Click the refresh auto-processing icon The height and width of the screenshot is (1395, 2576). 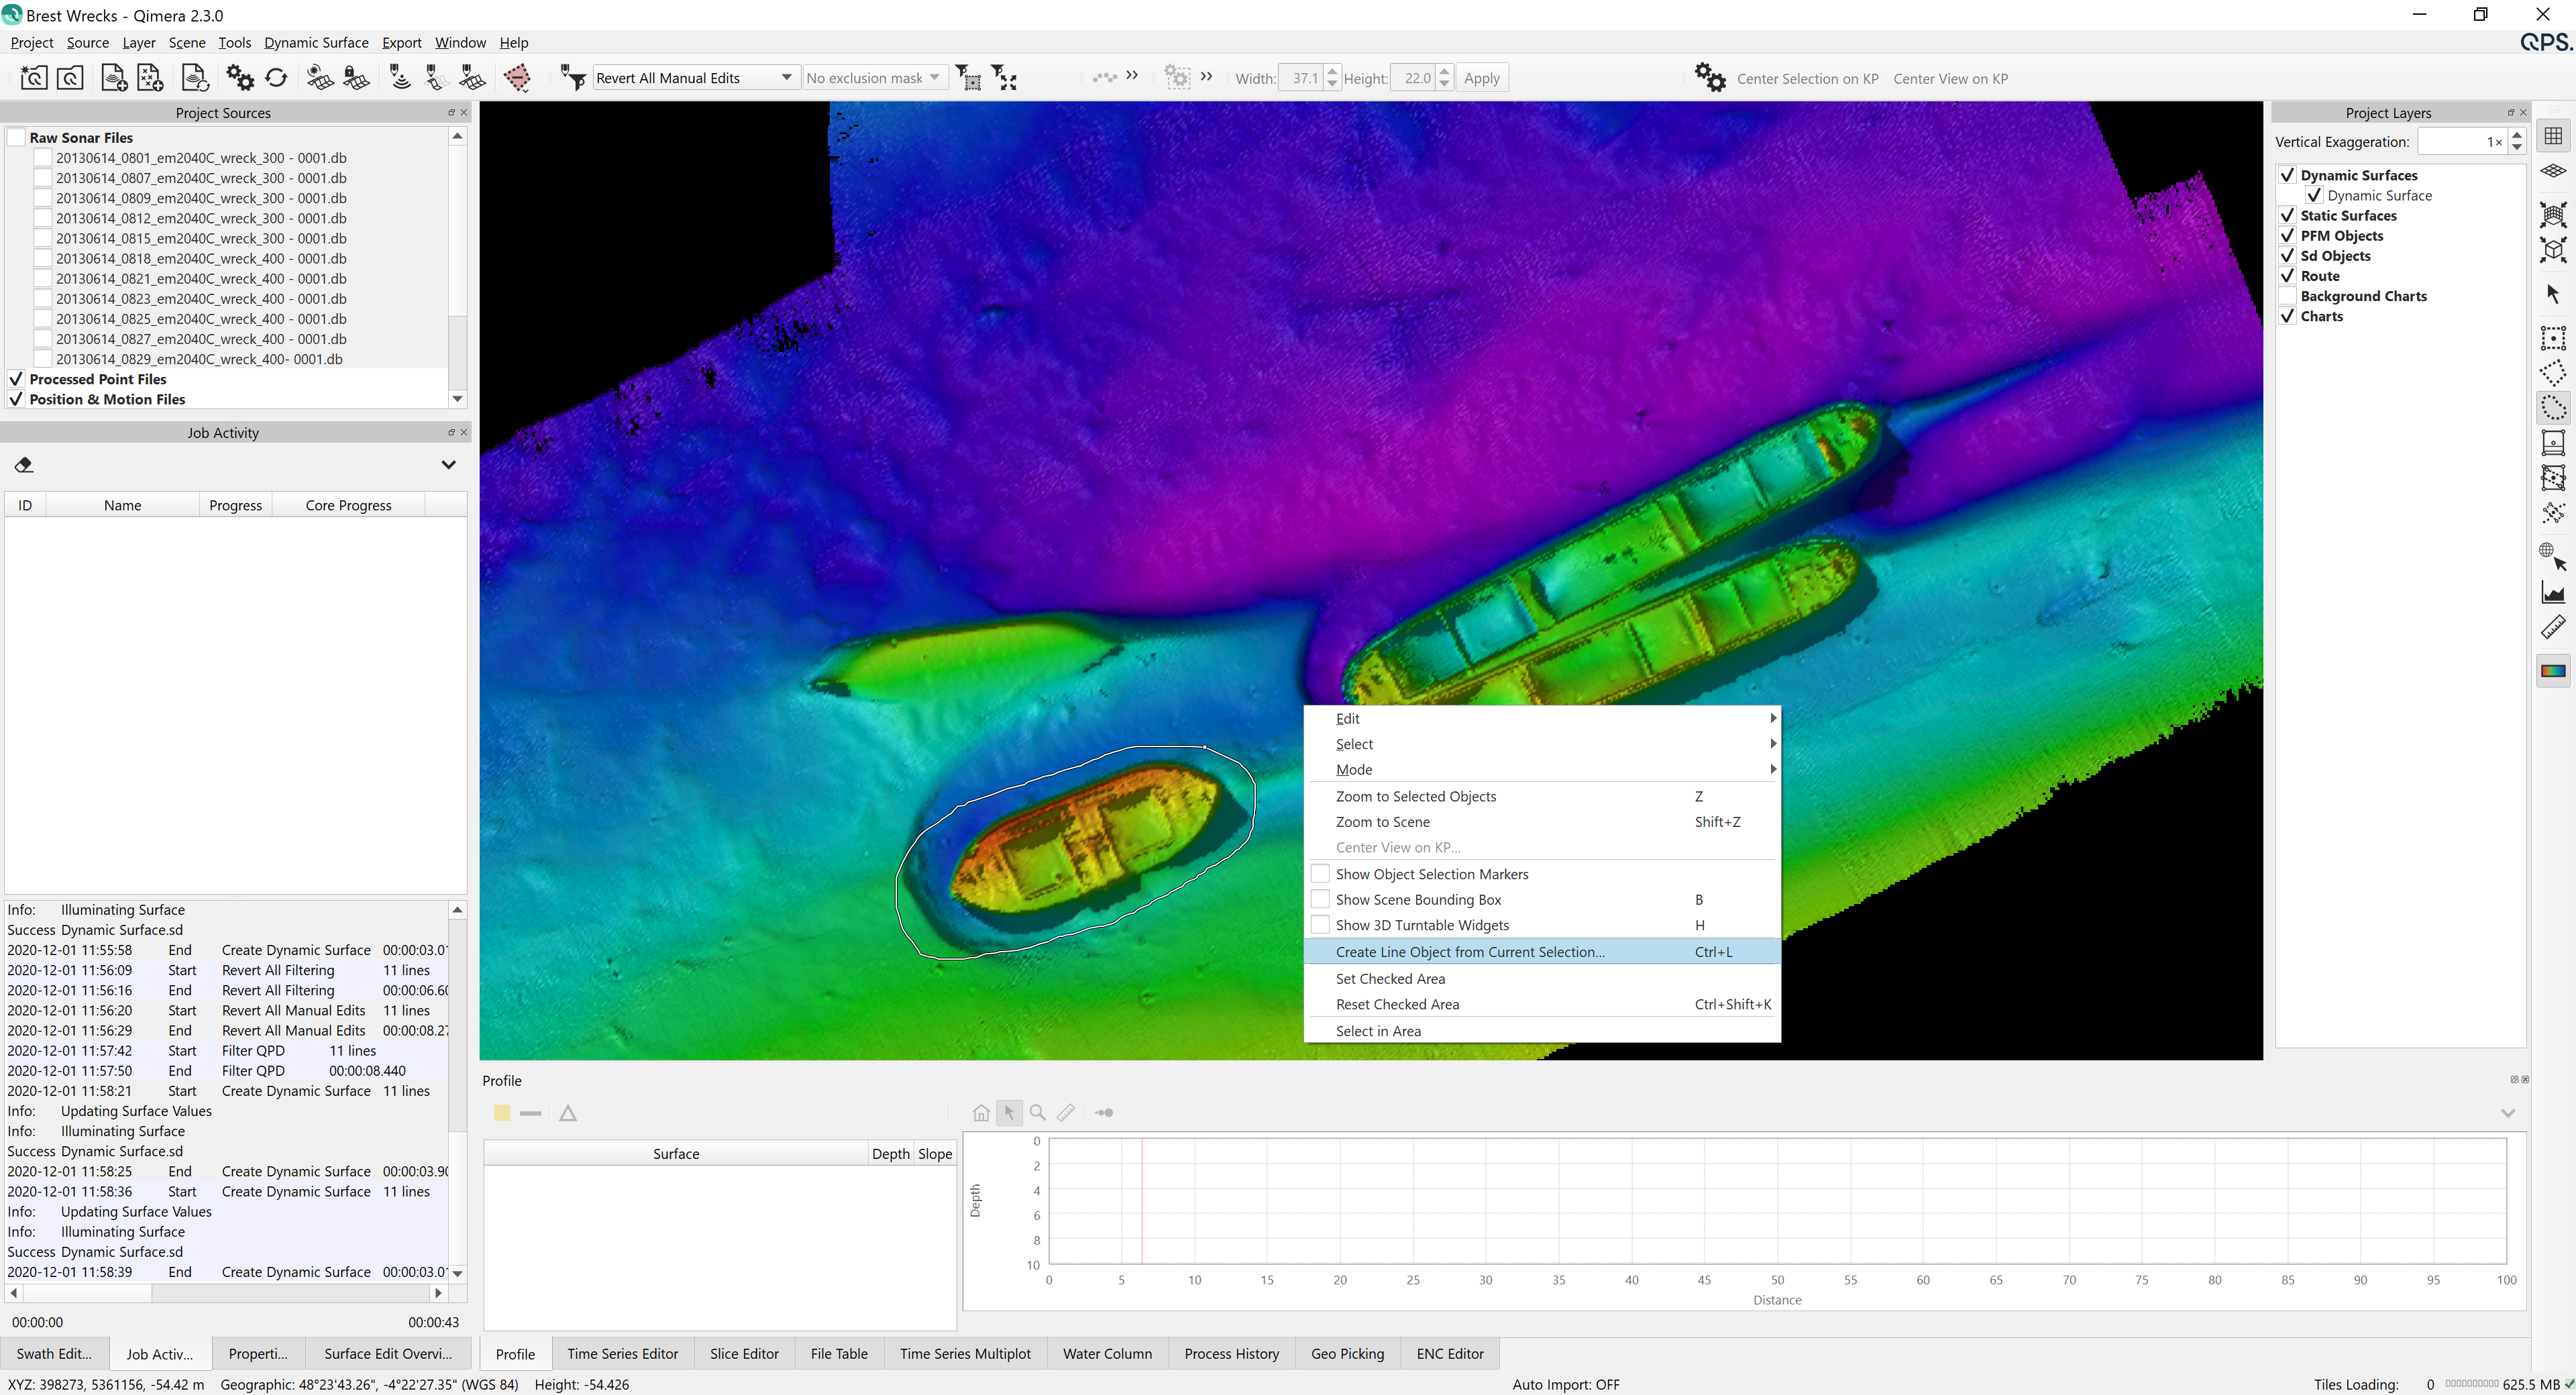point(277,78)
